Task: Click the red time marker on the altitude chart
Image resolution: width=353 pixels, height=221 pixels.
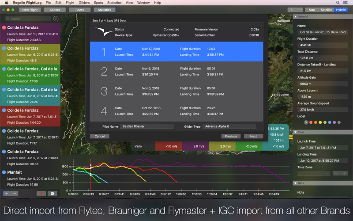Action: pos(91,175)
